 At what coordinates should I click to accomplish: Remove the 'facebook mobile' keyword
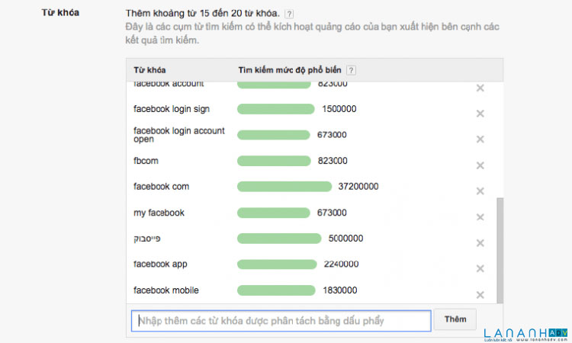click(480, 295)
